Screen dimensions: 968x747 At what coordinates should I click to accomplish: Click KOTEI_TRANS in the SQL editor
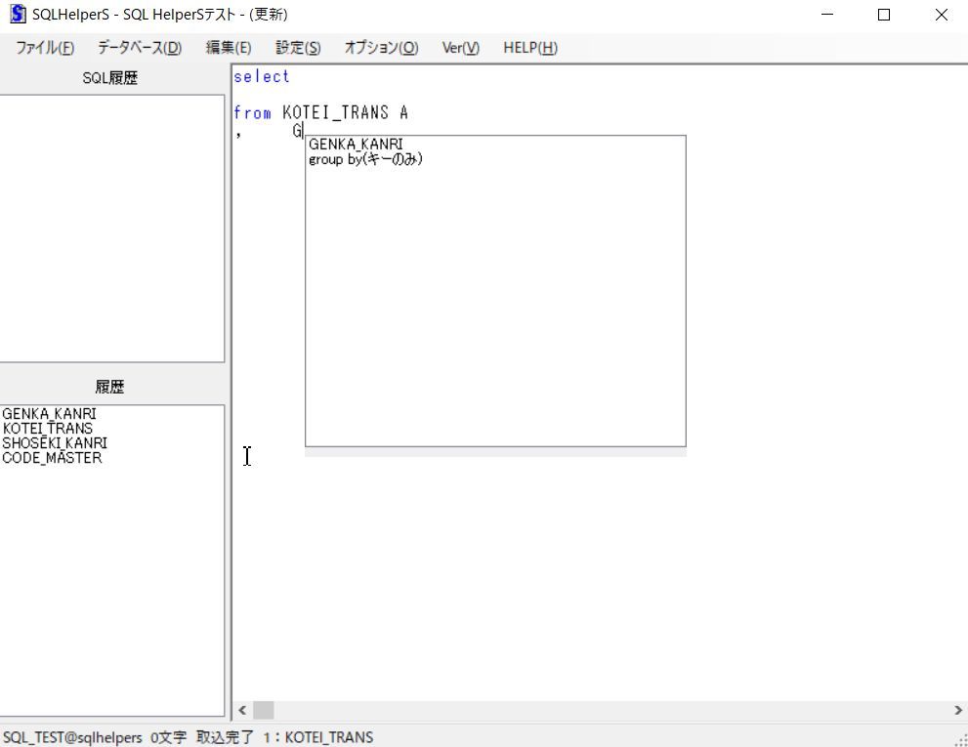(336, 113)
